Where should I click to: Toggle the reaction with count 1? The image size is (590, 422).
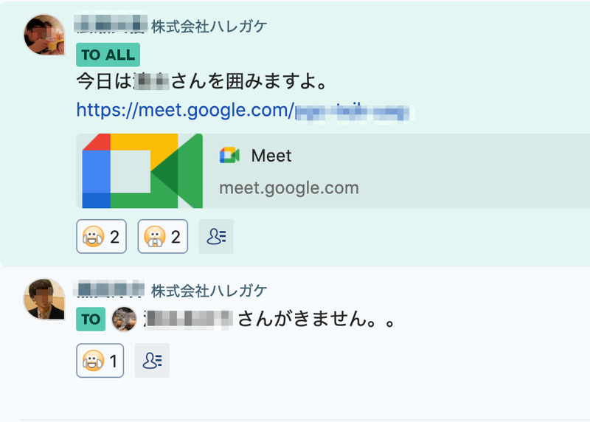pos(100,361)
